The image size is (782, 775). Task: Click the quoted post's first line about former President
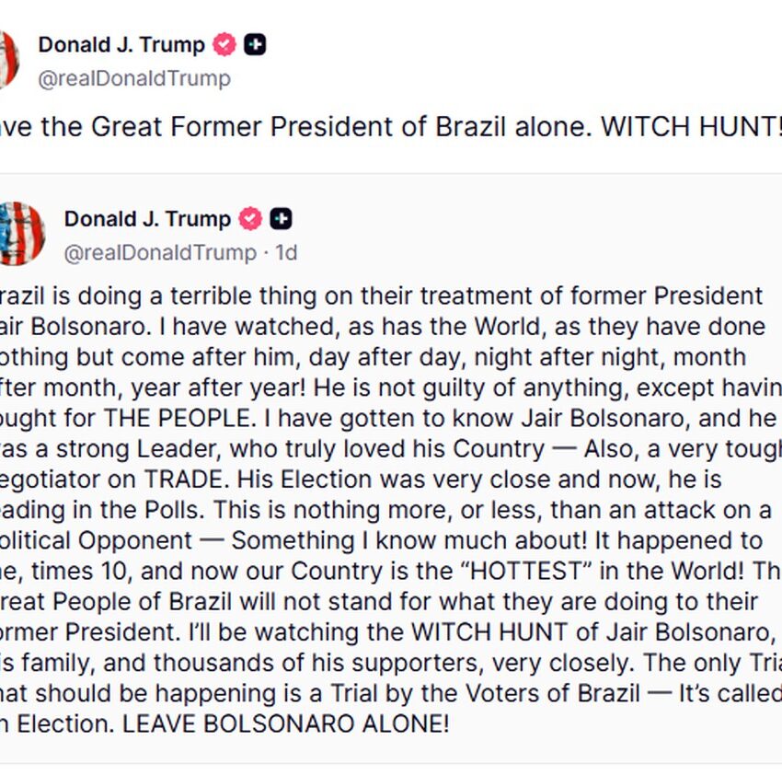[x=382, y=296]
